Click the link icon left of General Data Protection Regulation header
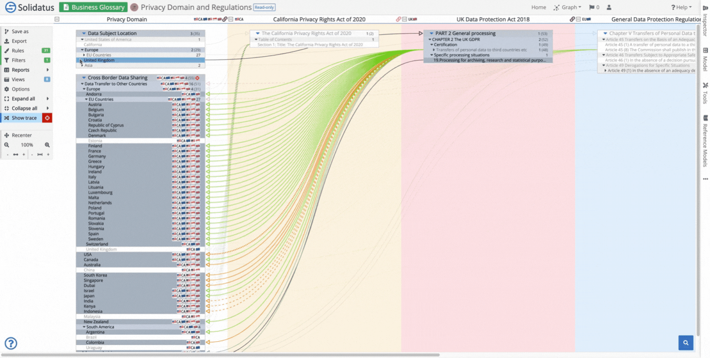Image resolution: width=710 pixels, height=358 pixels. point(572,19)
